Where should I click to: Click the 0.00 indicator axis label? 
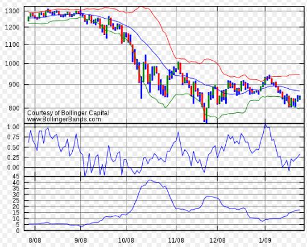pos(13,167)
